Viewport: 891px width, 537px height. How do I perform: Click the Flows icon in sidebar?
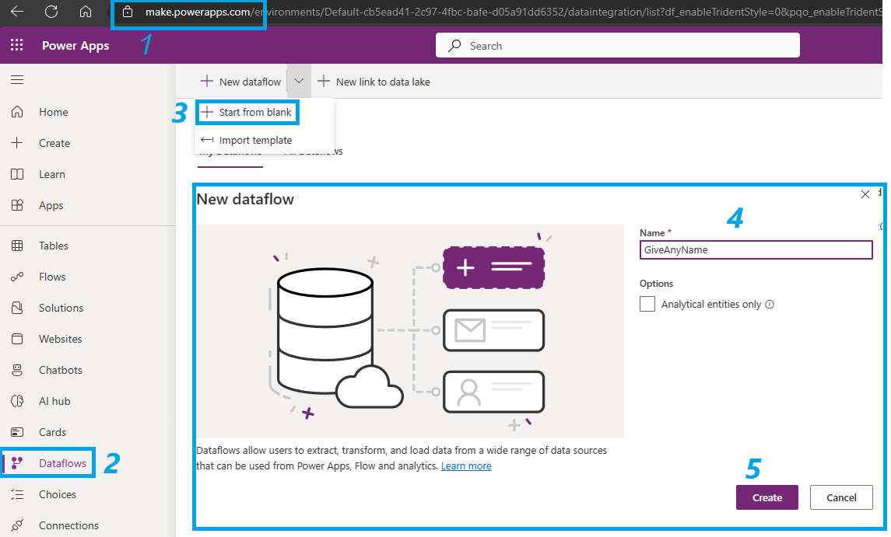(17, 277)
